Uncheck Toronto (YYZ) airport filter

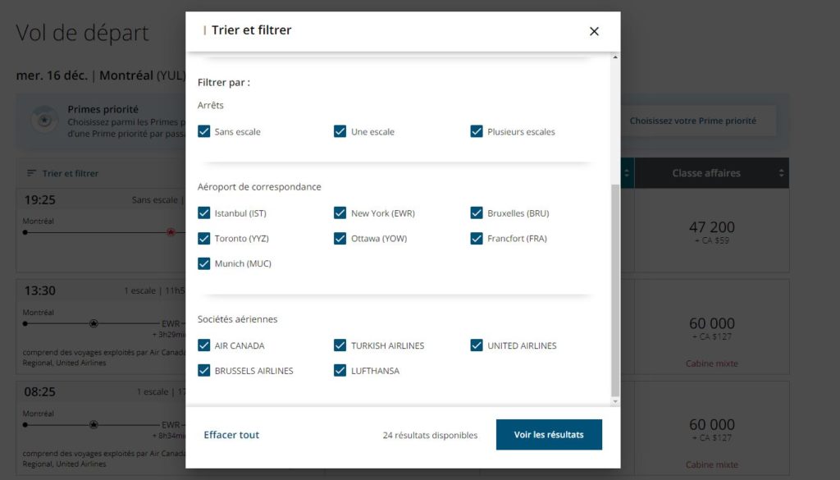click(204, 239)
